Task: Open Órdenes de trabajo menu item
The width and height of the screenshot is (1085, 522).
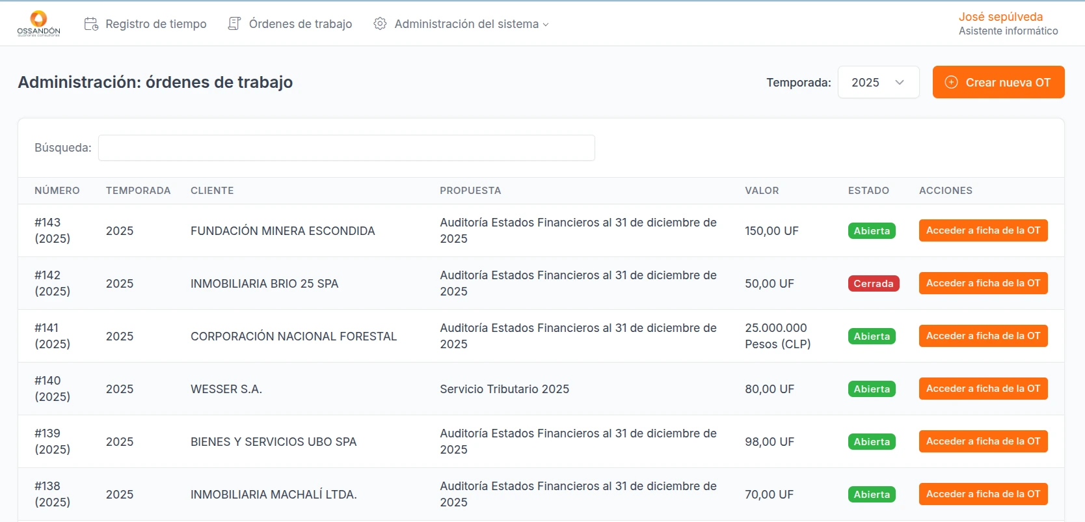Action: click(x=290, y=24)
